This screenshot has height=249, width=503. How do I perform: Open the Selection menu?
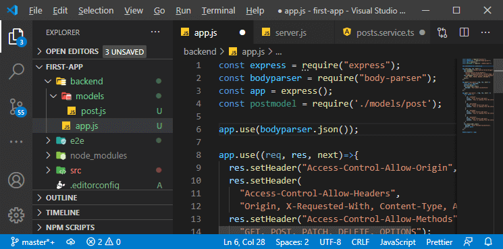coord(96,11)
